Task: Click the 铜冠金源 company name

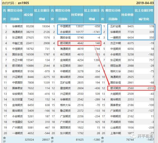Action: pyautogui.click(x=115, y=66)
